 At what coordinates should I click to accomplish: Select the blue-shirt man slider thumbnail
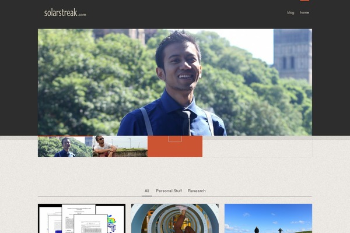tap(65, 146)
